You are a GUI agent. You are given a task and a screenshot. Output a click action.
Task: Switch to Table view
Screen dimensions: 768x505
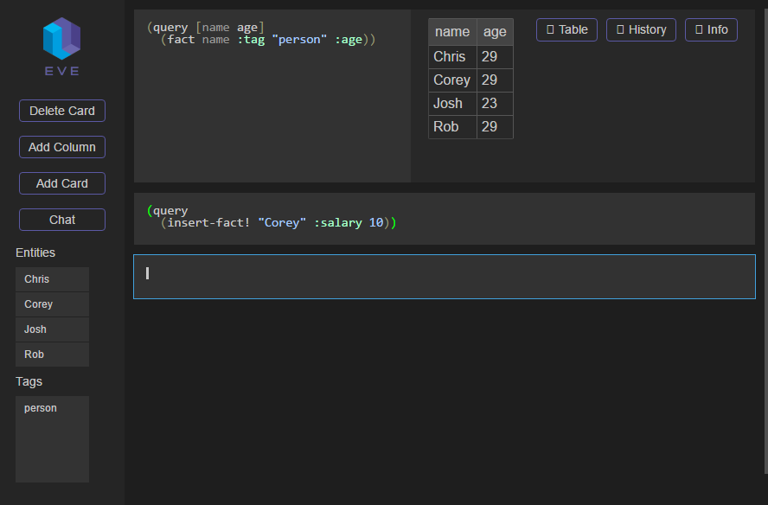[566, 29]
